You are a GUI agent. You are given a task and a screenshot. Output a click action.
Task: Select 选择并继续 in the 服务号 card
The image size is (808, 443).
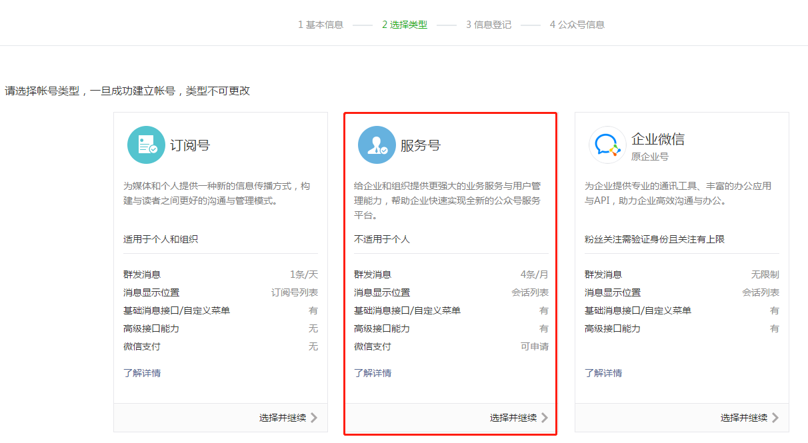513,418
